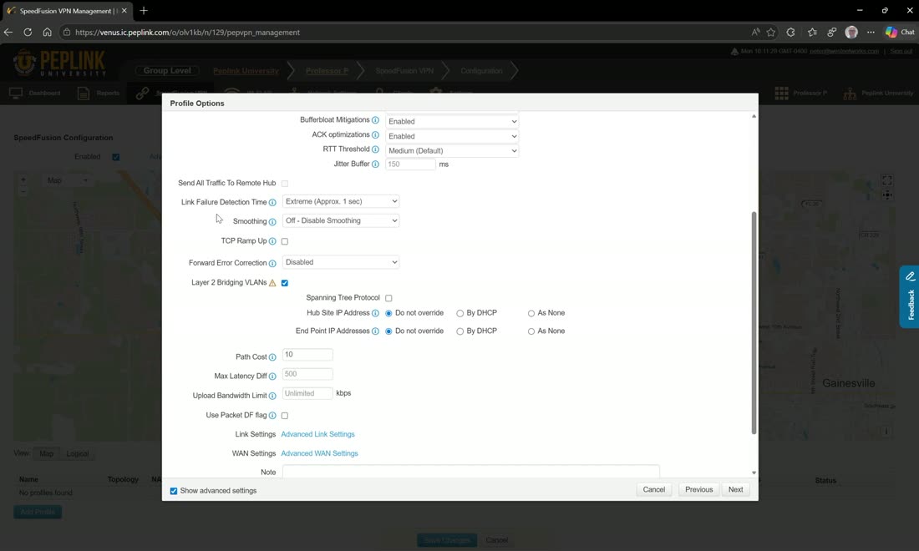Open info icon beside TCP Ramp Up
The height and width of the screenshot is (551, 919).
(272, 241)
